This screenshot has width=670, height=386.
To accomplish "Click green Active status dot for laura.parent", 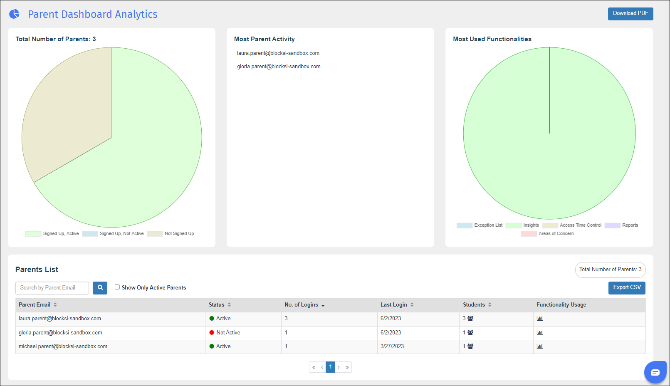I will (x=212, y=319).
